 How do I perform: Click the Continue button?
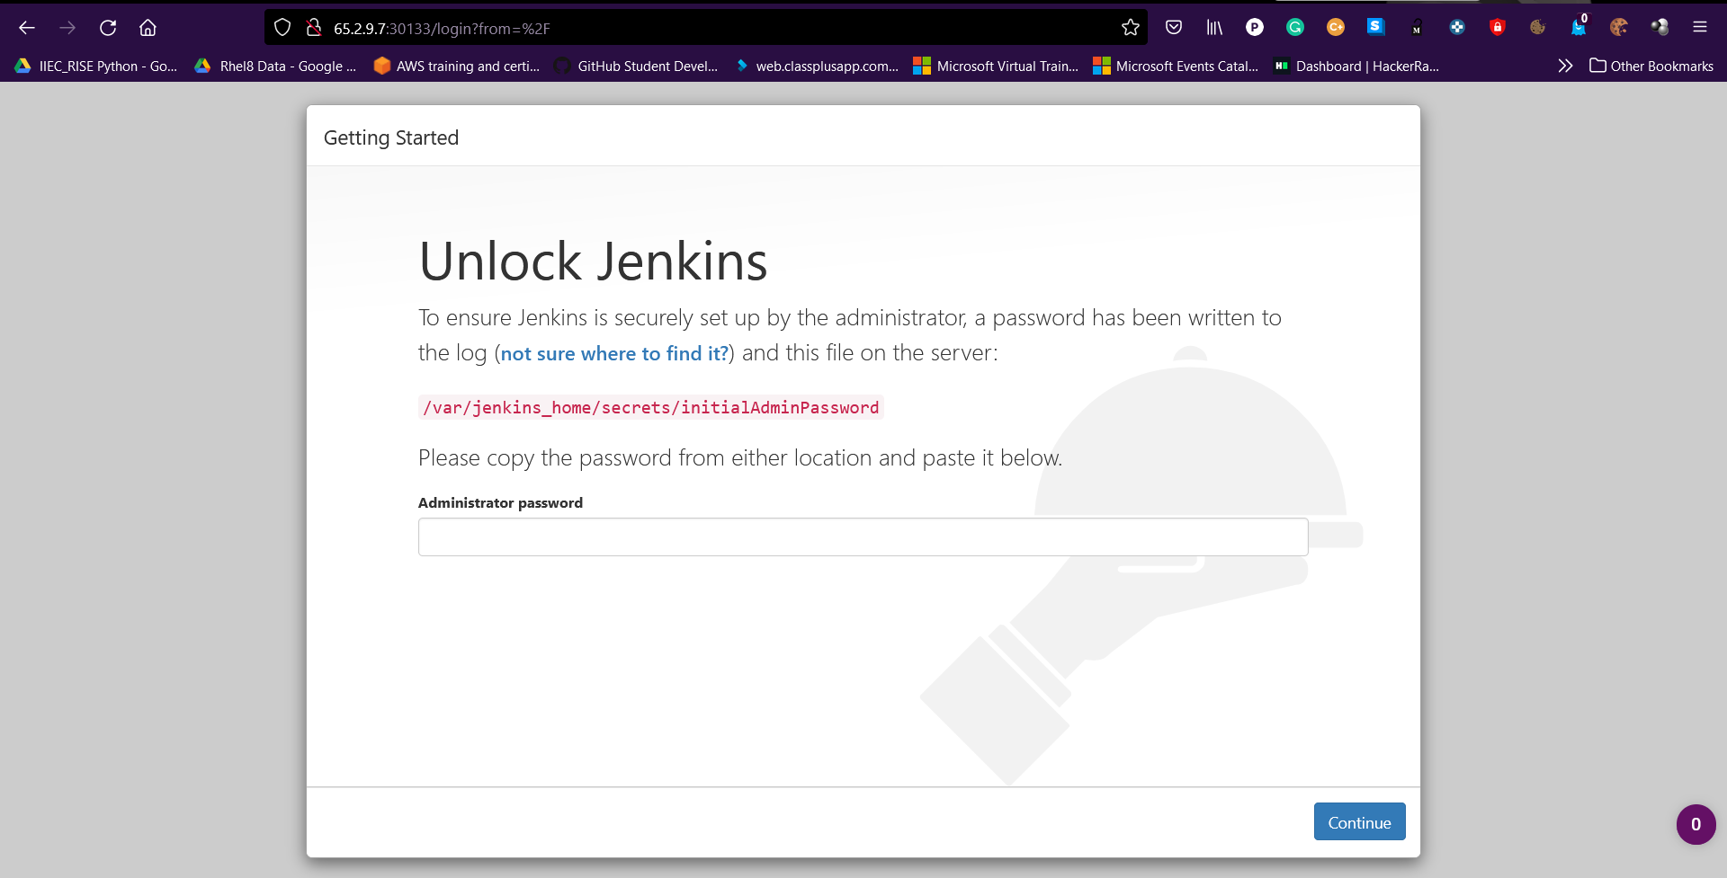1358,822
